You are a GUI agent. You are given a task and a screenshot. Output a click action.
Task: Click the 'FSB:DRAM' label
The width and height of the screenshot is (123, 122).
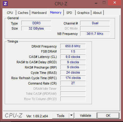49,51
